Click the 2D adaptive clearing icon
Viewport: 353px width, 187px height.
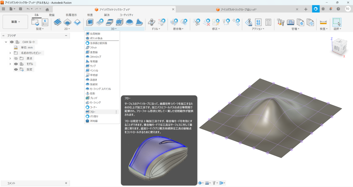click(57, 22)
